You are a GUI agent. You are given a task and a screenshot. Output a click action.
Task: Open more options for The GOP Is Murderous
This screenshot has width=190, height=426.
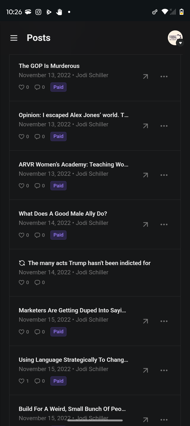click(x=164, y=77)
